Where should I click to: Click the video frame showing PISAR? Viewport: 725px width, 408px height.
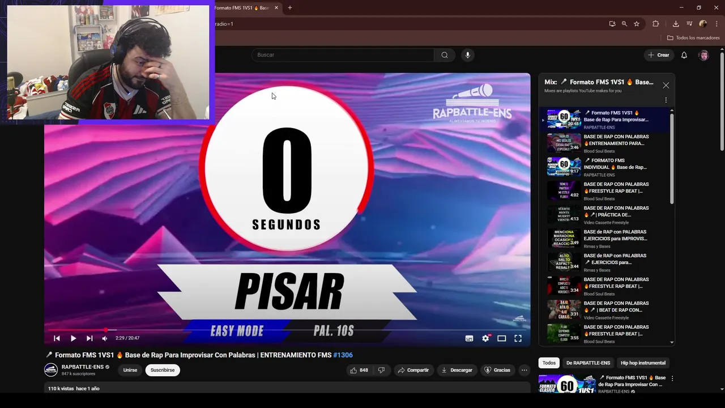point(287,210)
